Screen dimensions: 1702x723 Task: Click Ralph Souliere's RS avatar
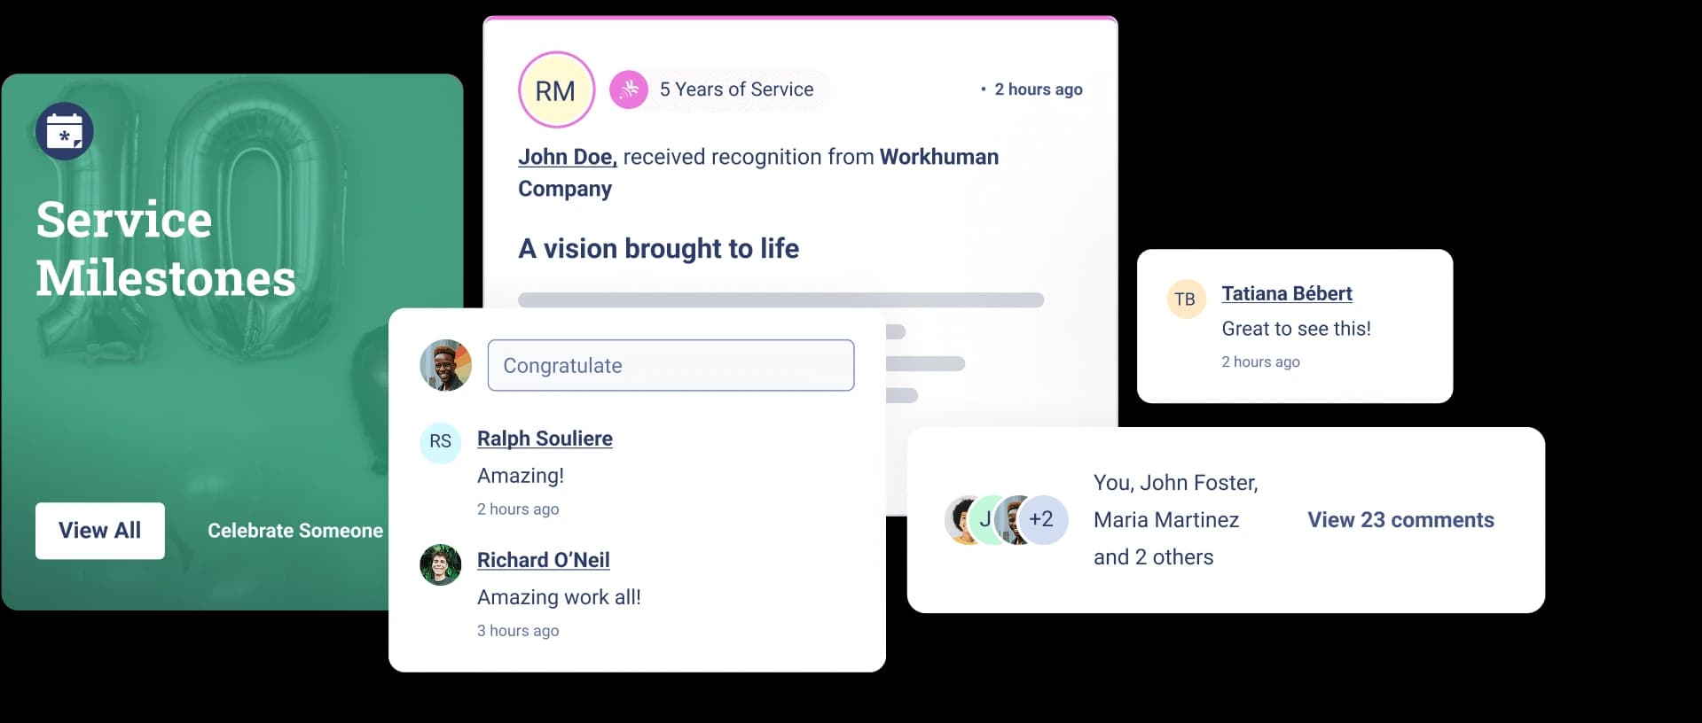click(440, 442)
